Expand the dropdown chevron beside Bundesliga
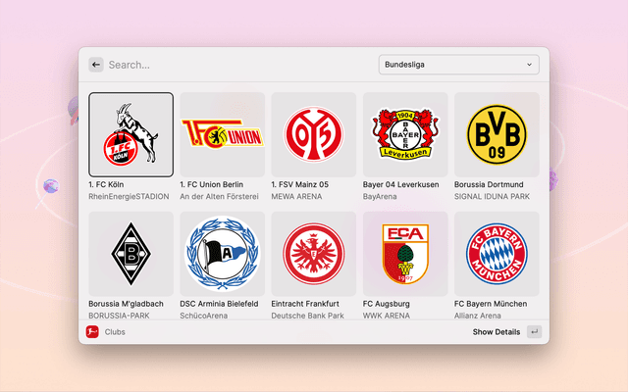The image size is (628, 392). (529, 65)
